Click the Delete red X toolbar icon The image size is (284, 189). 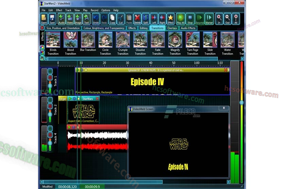[137, 19]
